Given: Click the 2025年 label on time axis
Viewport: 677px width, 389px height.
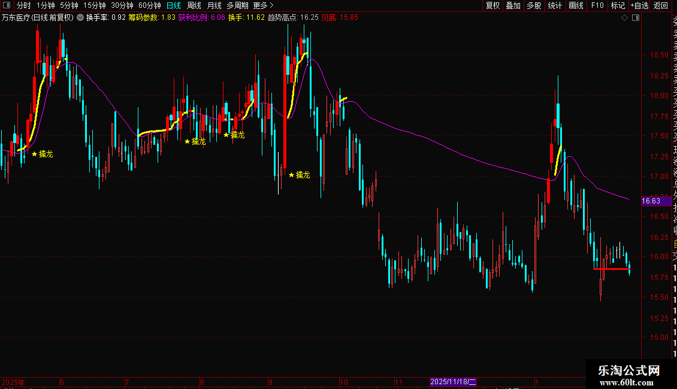Looking at the screenshot, I should coord(13,382).
